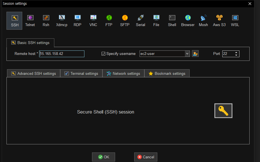260x162 pixels.
Task: Select the Xdmcp session icon
Action: 62,21
